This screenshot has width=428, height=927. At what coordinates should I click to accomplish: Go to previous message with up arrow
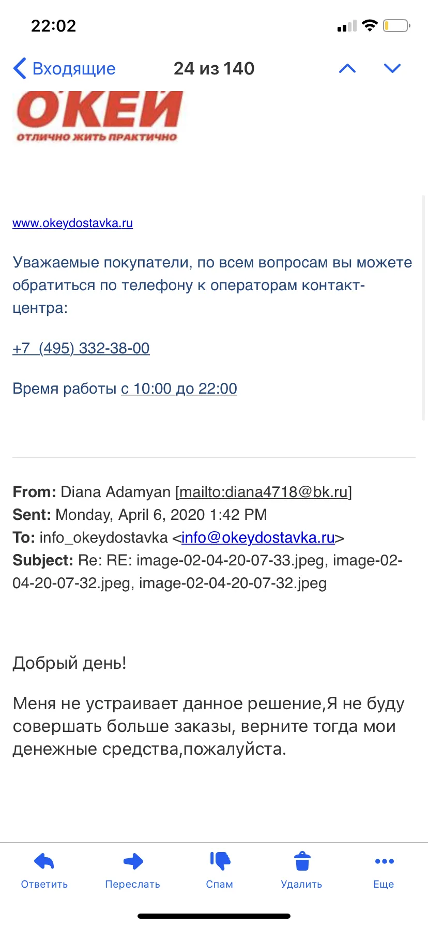(347, 68)
